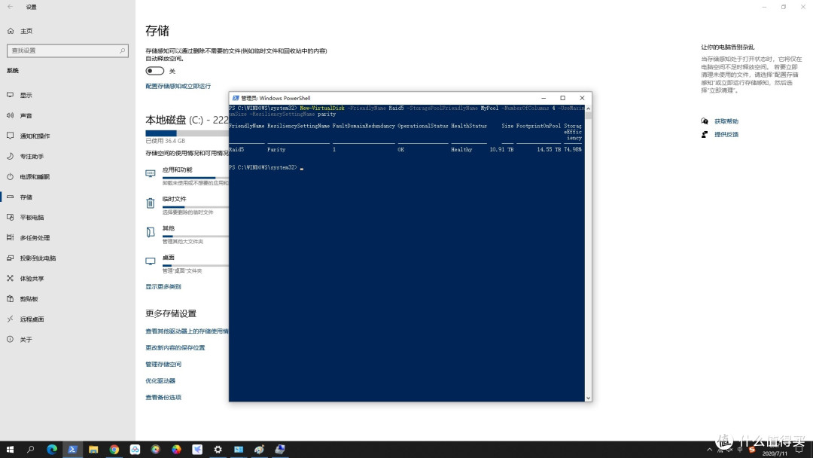The image size is (813, 458).
Task: Click the 其他 large folder icon
Action: pos(151,231)
